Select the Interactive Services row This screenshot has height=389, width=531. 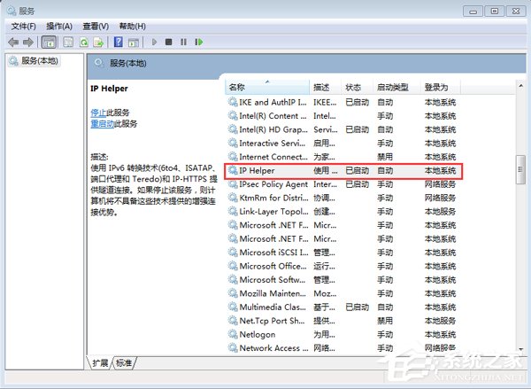[x=342, y=144]
